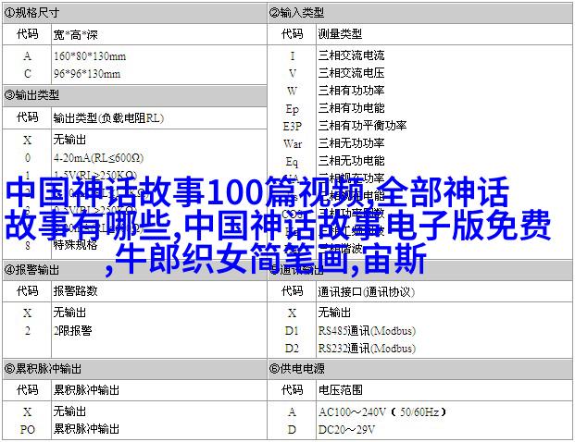Click 无输出 in the 累积脉冲输出 table
This screenshot has width=575, height=442.
69,411
